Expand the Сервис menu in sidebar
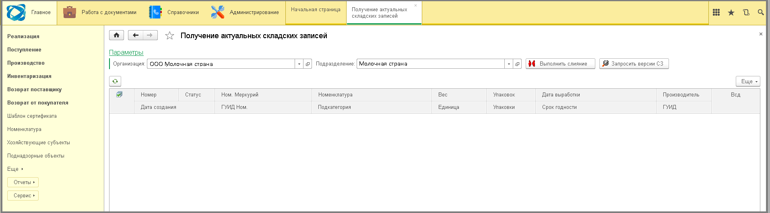The width and height of the screenshot is (770, 213). pos(23,196)
